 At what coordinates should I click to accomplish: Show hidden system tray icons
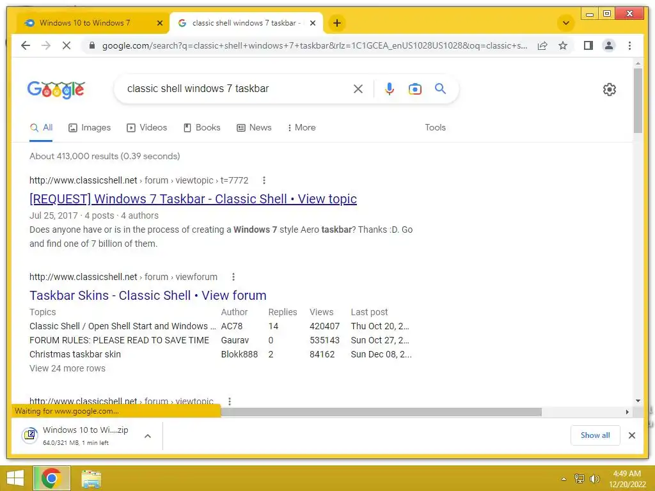564,479
